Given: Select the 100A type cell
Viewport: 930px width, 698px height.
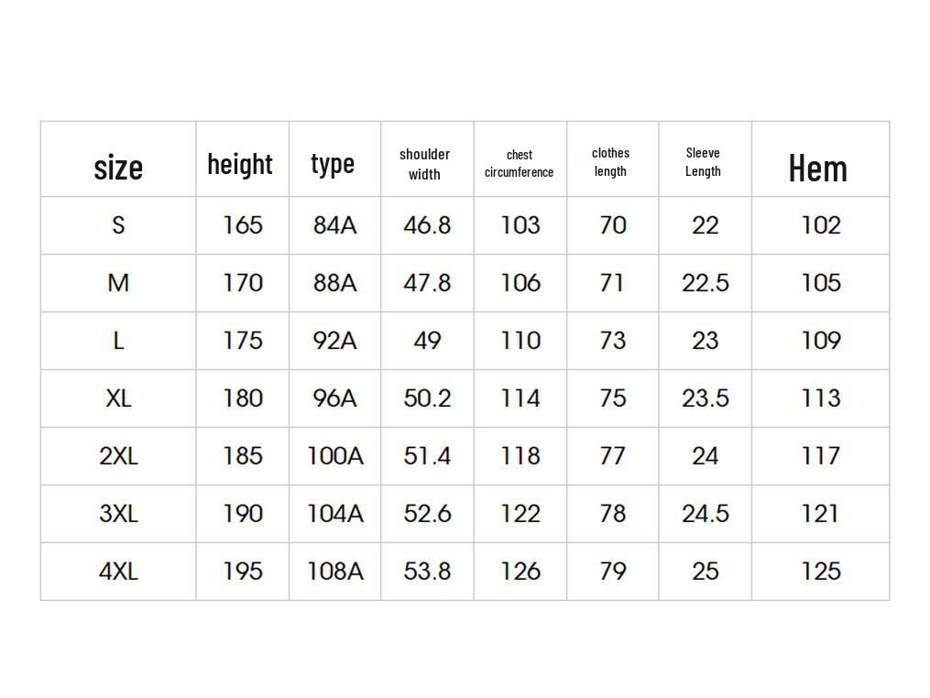Looking at the screenshot, I should 334,456.
